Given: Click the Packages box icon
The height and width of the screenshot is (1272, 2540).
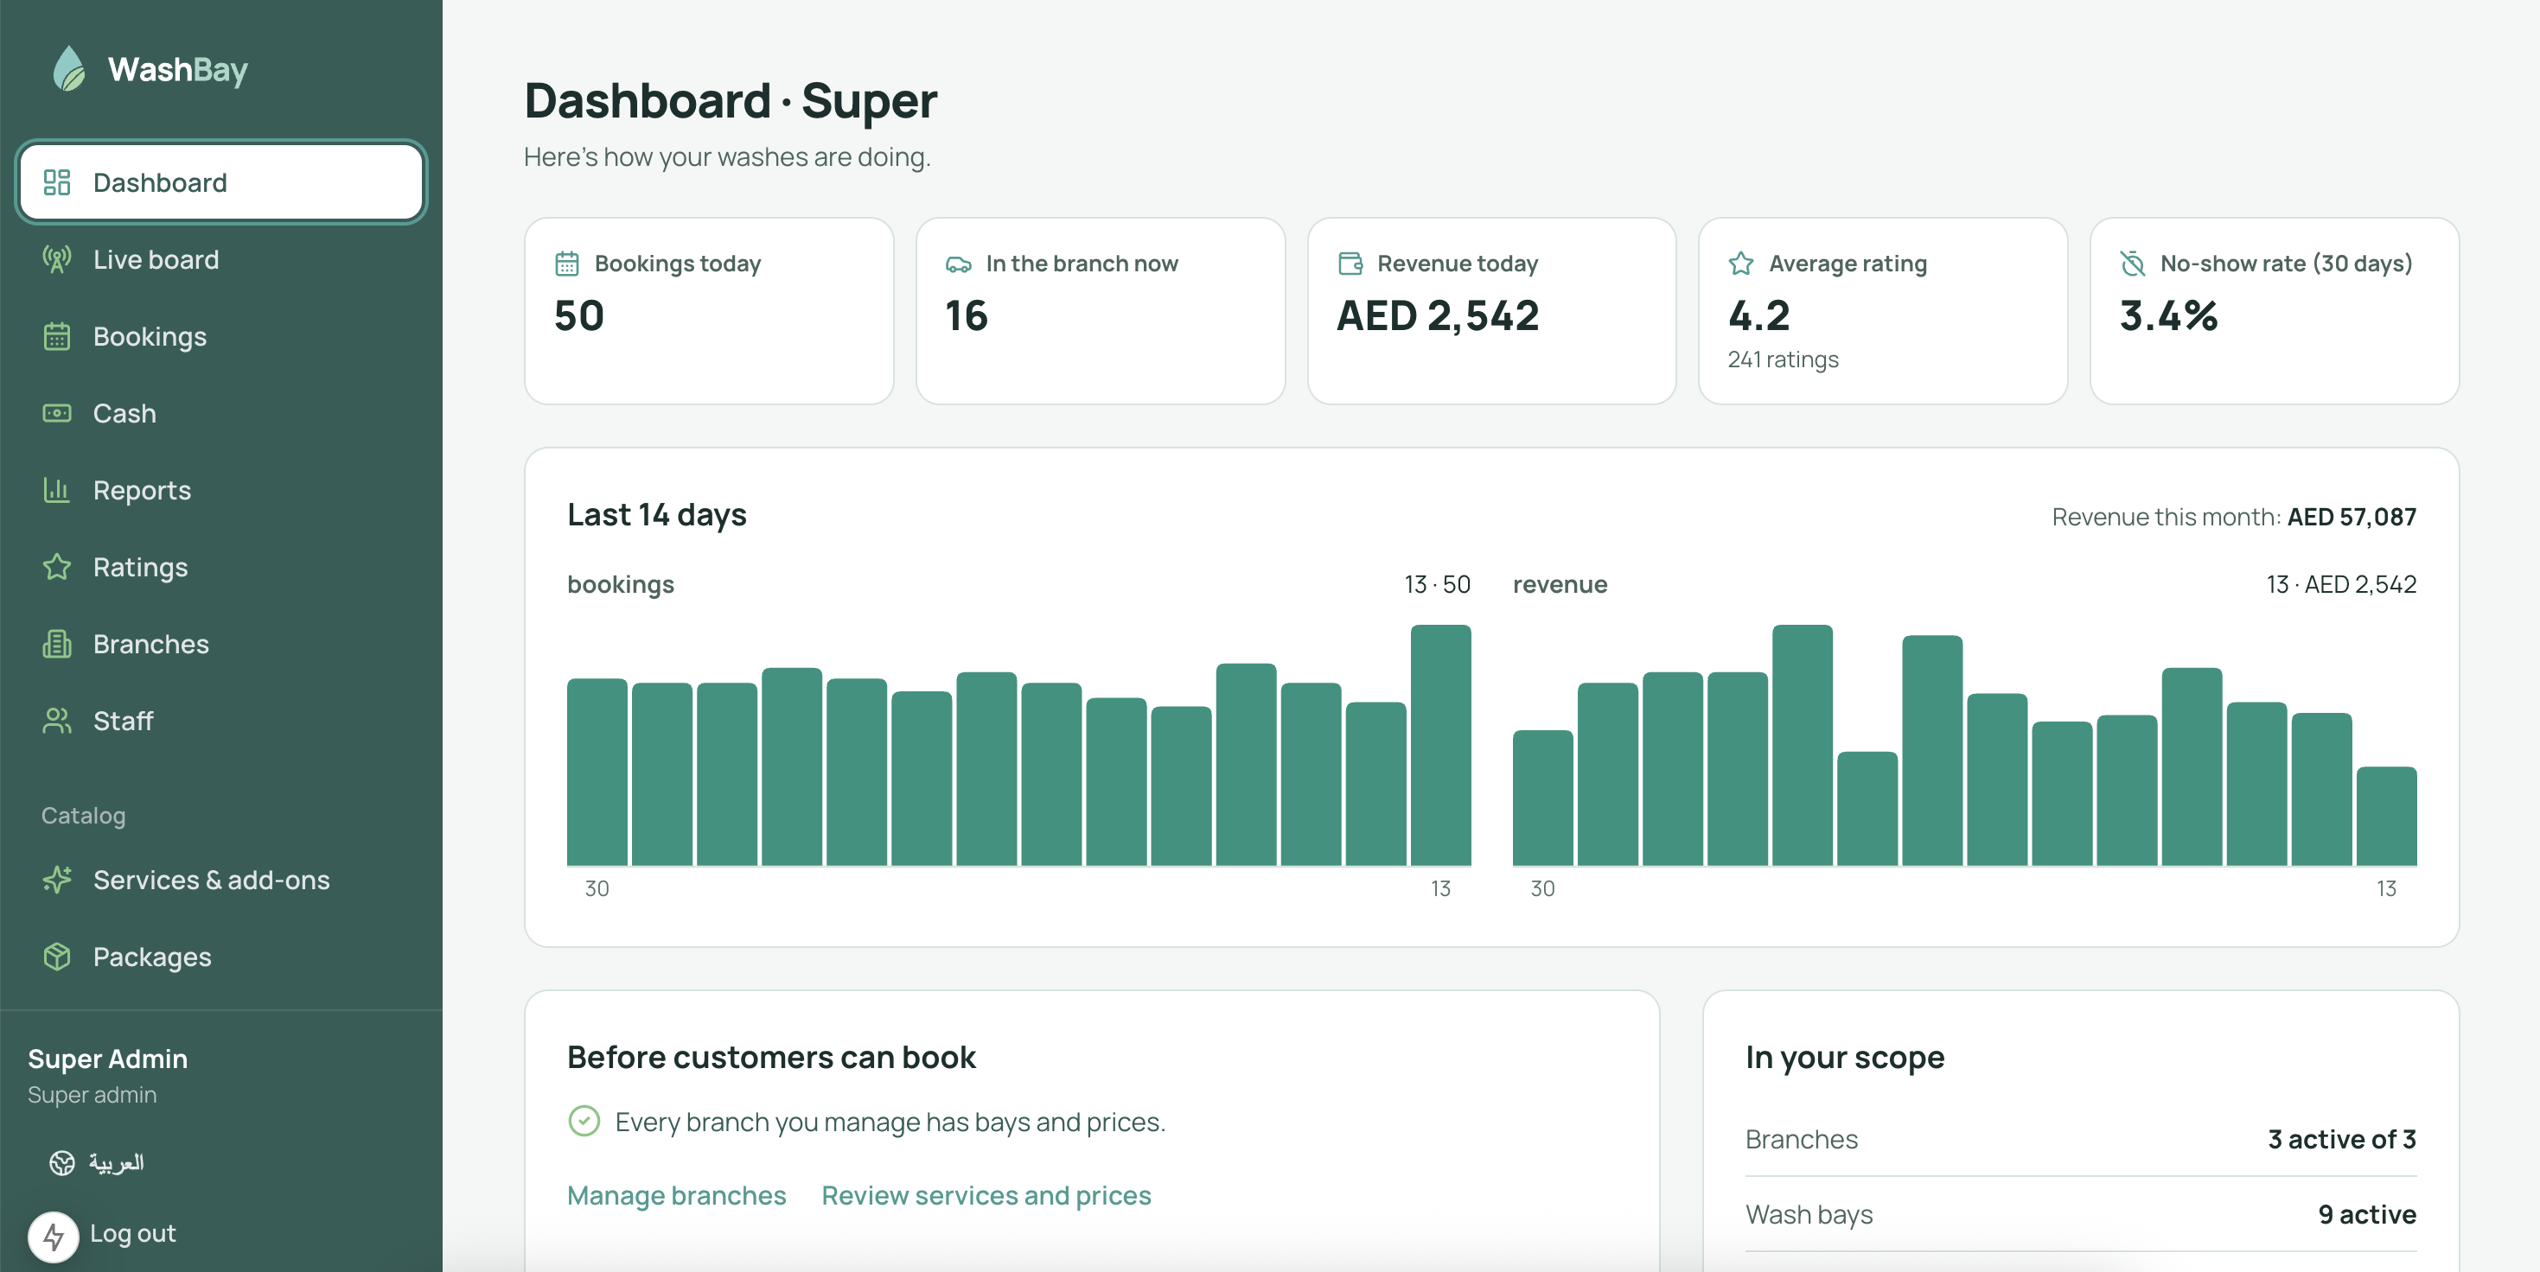Looking at the screenshot, I should tap(57, 957).
